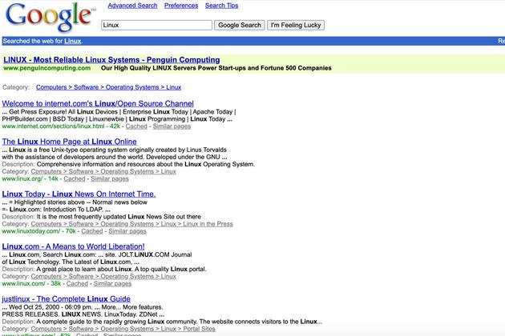Screen dimensions: 505x336
Task: Open top category link ending in Linux
Action: (108, 87)
